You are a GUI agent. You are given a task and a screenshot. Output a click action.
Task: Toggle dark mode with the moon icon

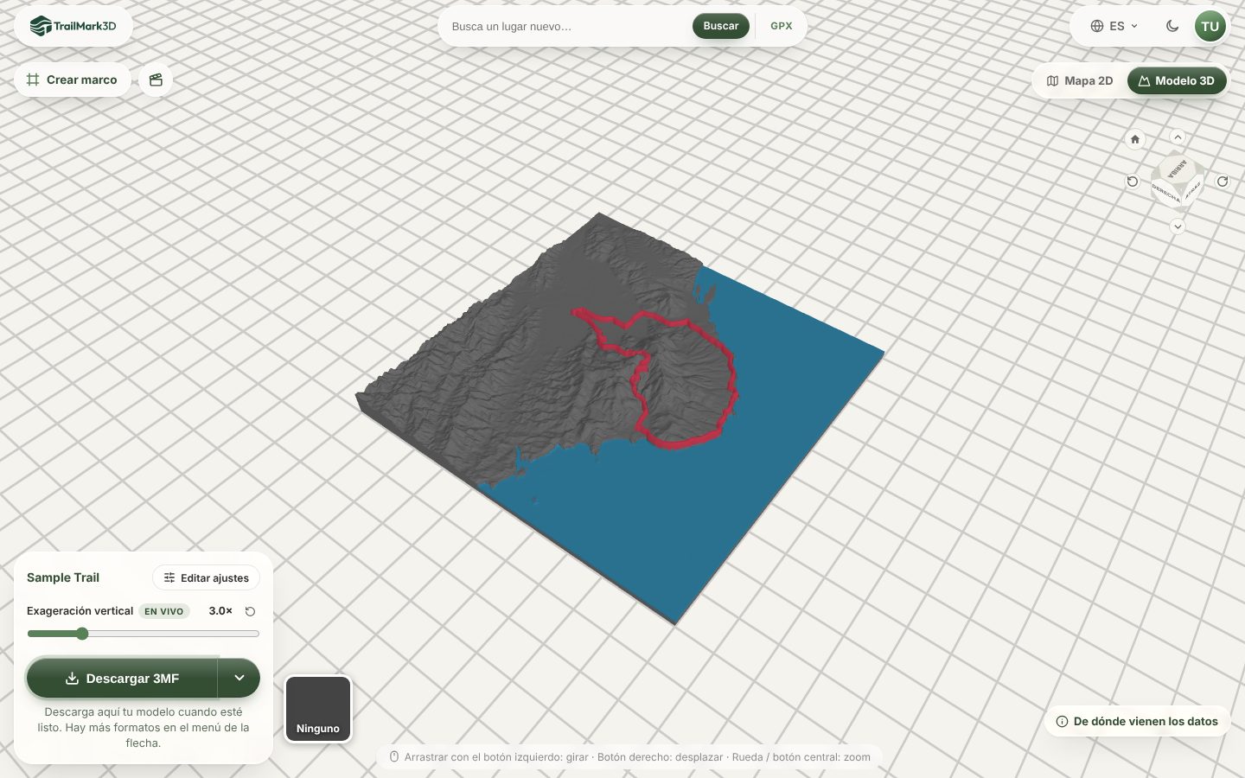coord(1172,26)
